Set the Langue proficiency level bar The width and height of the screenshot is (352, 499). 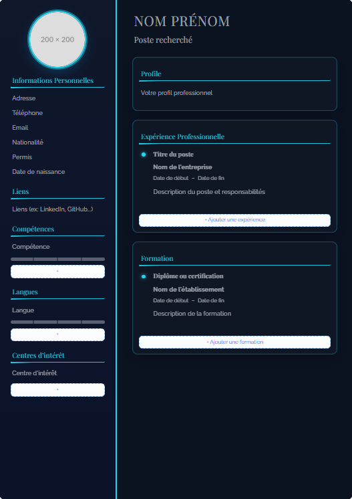pos(57,322)
